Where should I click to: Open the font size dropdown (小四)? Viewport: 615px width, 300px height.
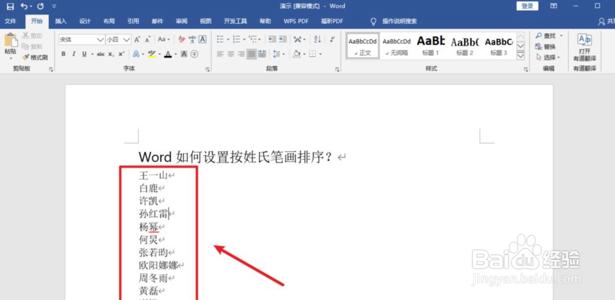coord(127,40)
